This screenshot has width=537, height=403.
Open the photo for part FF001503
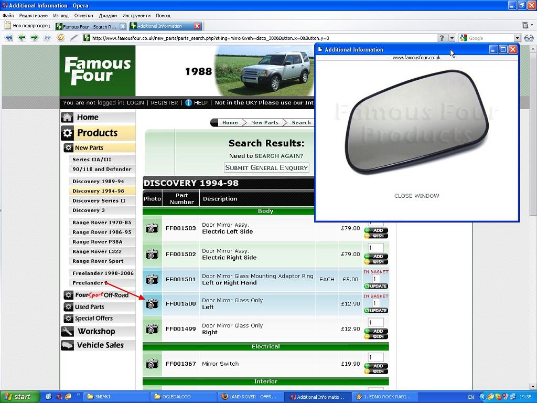coord(152,228)
